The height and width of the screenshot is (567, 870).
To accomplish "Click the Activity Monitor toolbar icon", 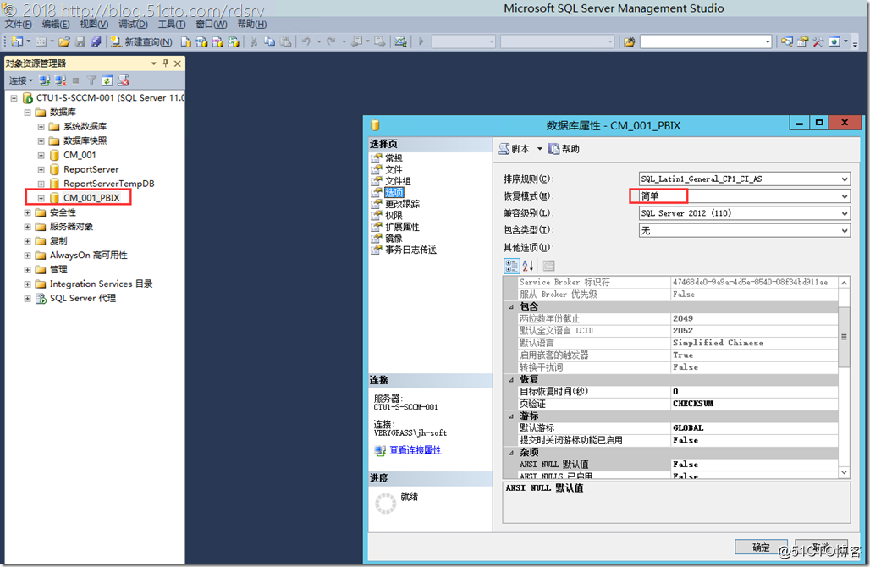I will click(x=400, y=41).
